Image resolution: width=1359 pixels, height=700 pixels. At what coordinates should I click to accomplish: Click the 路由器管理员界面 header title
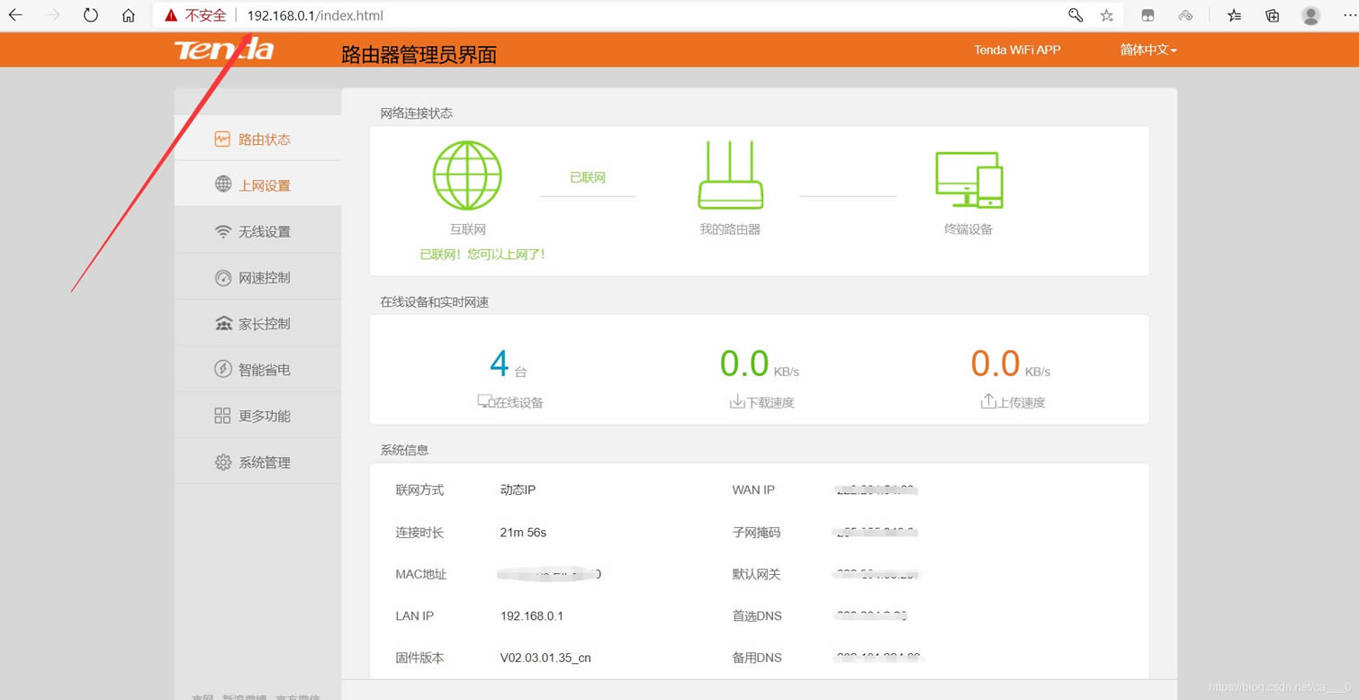pos(419,55)
